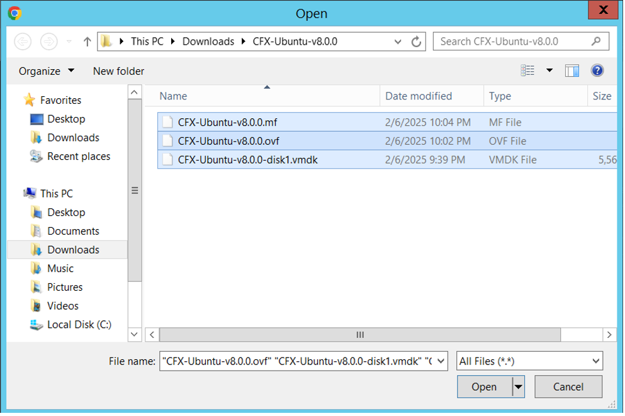The width and height of the screenshot is (625, 416).
Task: Click the New folder button
Action: pos(118,71)
